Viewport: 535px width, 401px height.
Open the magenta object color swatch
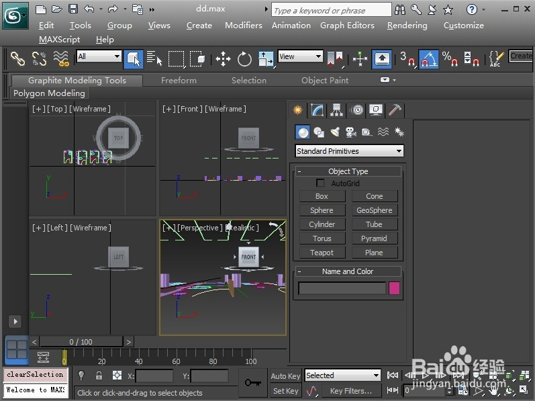(394, 288)
